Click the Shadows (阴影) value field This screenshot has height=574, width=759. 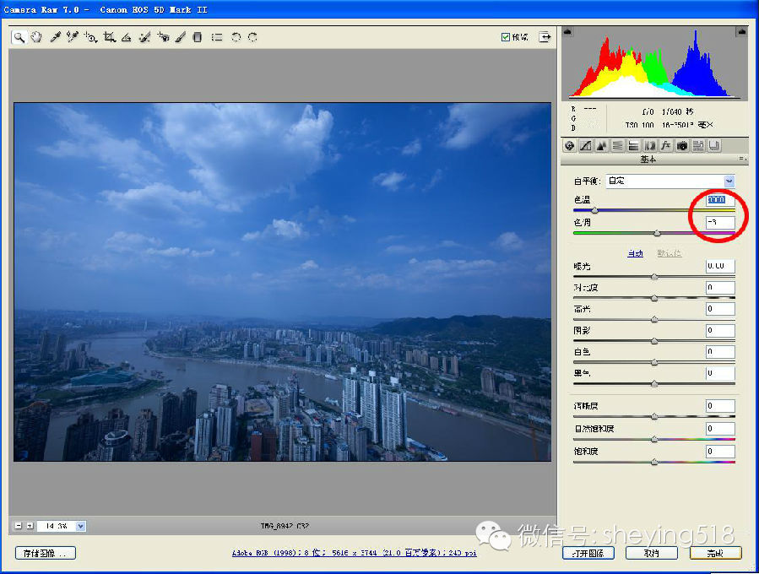tap(720, 331)
